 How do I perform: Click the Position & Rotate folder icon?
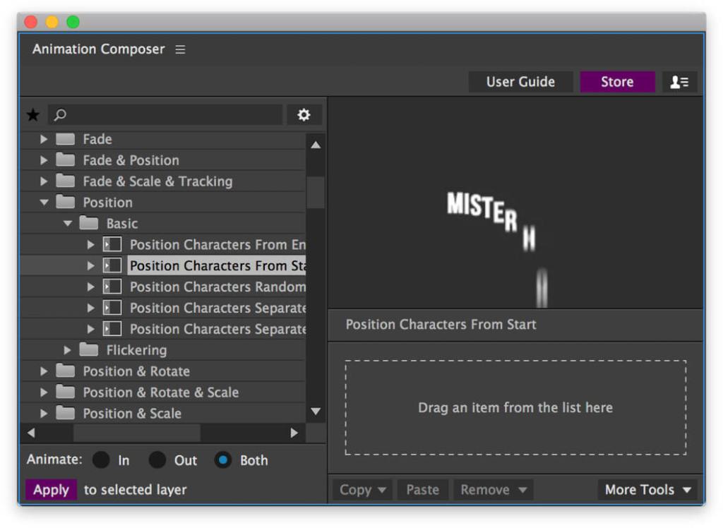tap(65, 371)
